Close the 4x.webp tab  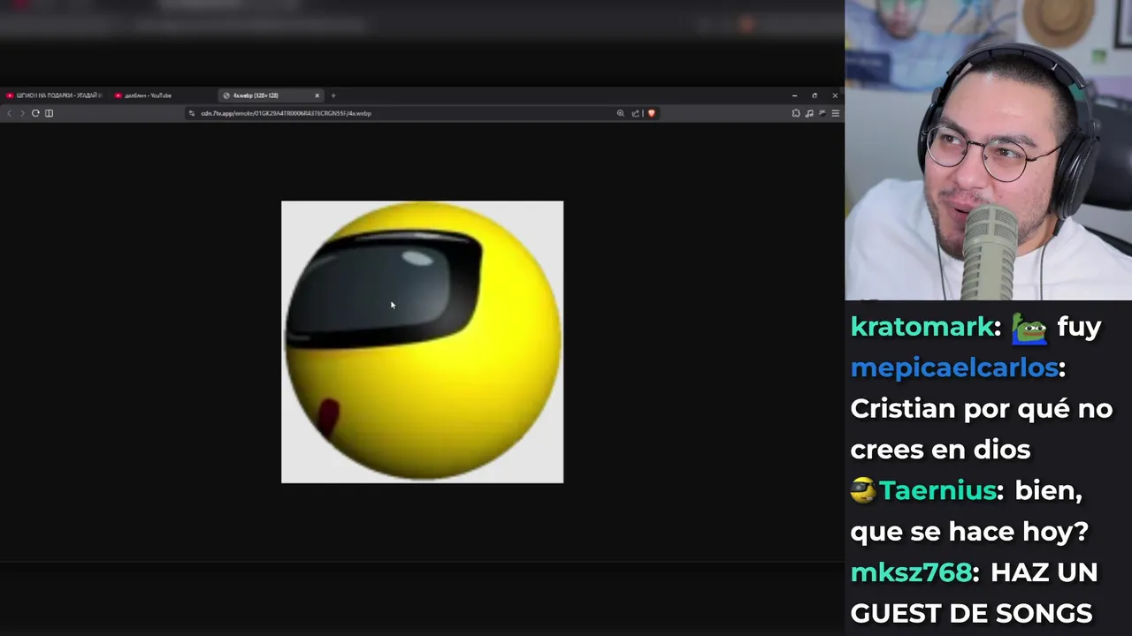pos(317,95)
